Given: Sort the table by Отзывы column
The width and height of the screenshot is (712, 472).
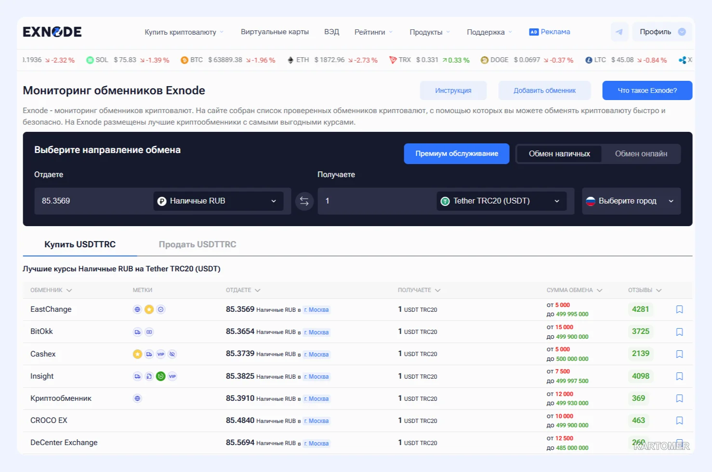Looking at the screenshot, I should 645,290.
